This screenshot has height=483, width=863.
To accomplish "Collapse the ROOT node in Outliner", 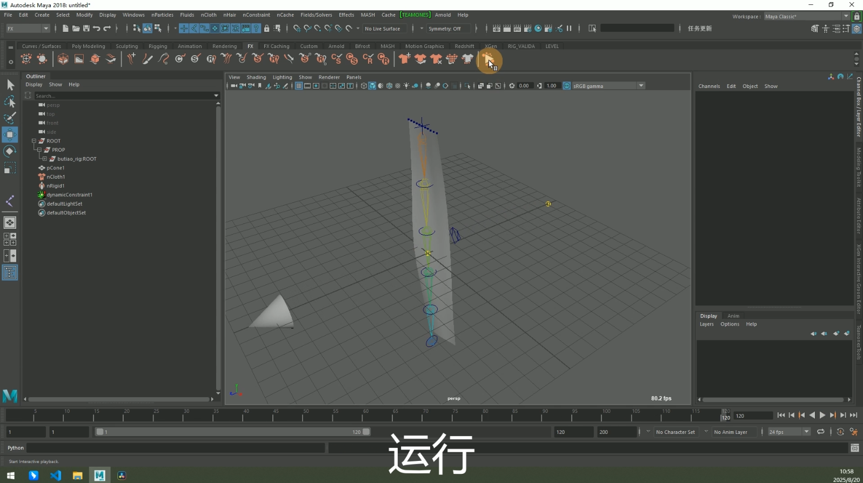I will (34, 141).
